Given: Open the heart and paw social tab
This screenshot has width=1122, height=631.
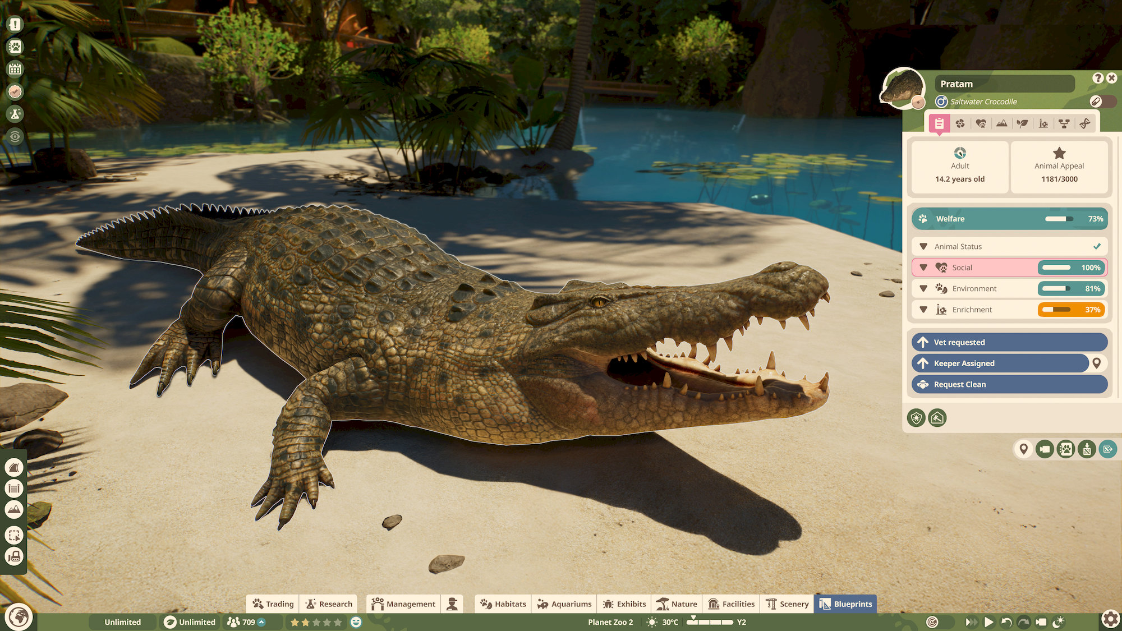Looking at the screenshot, I should coord(981,123).
